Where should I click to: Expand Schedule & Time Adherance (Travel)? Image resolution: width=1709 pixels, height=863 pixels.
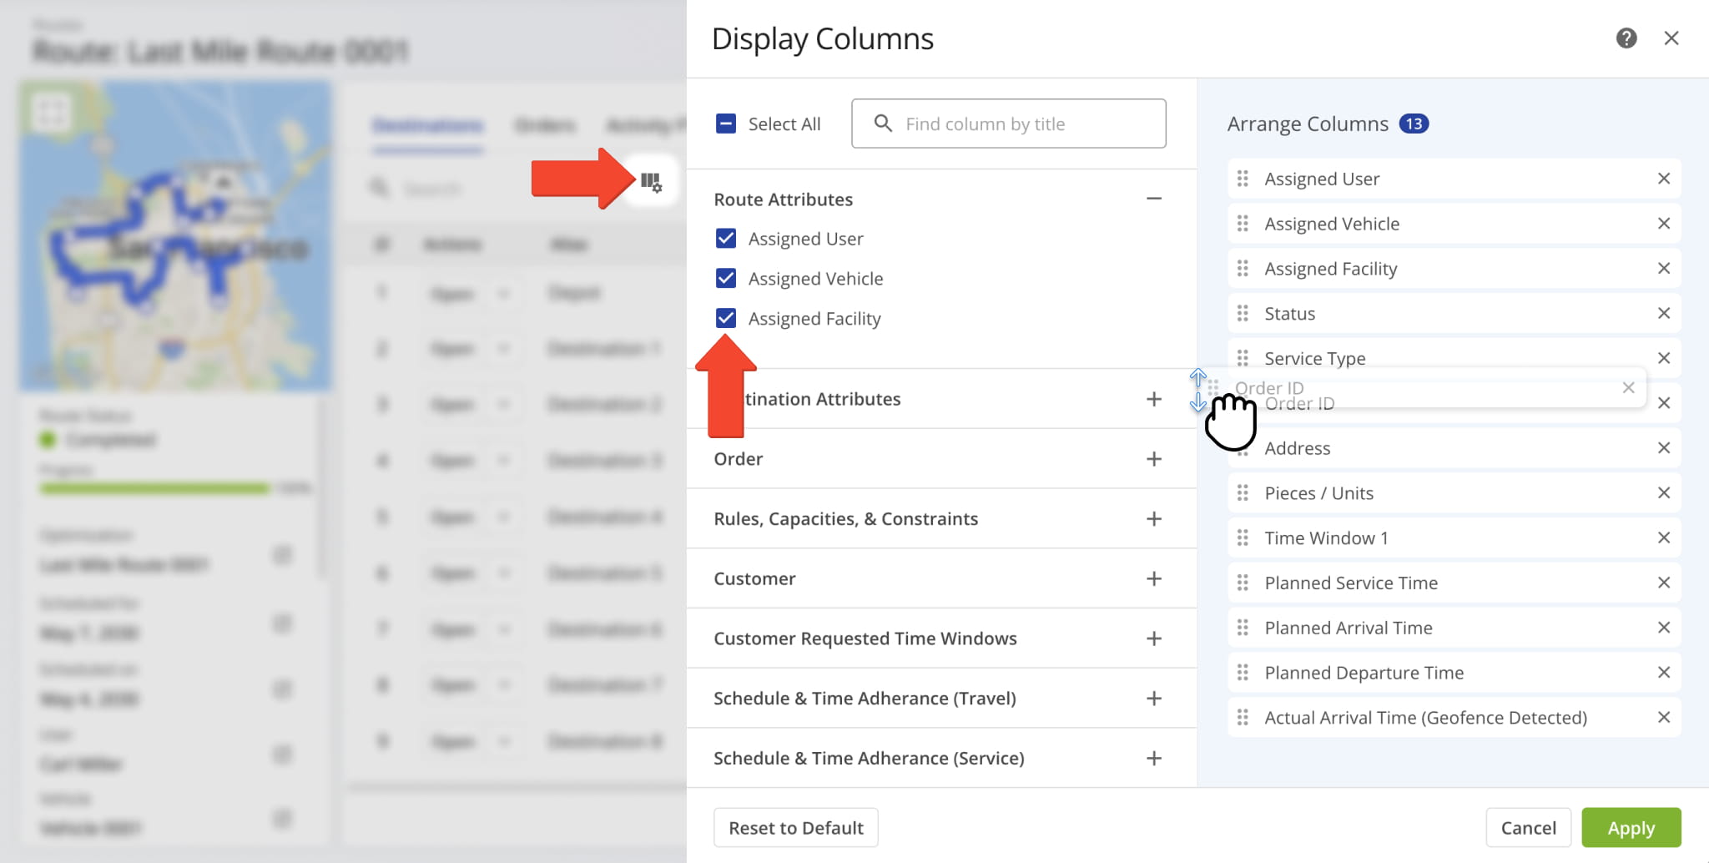1153,699
